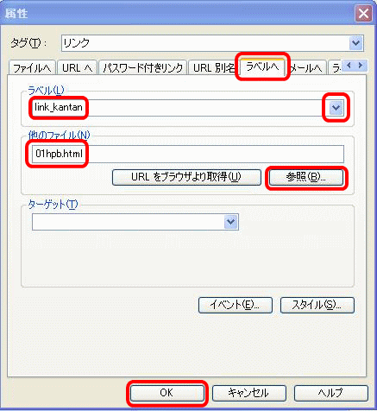Screen dimensions: 377x411
Task: Click the キャンセル button
Action: point(249,393)
